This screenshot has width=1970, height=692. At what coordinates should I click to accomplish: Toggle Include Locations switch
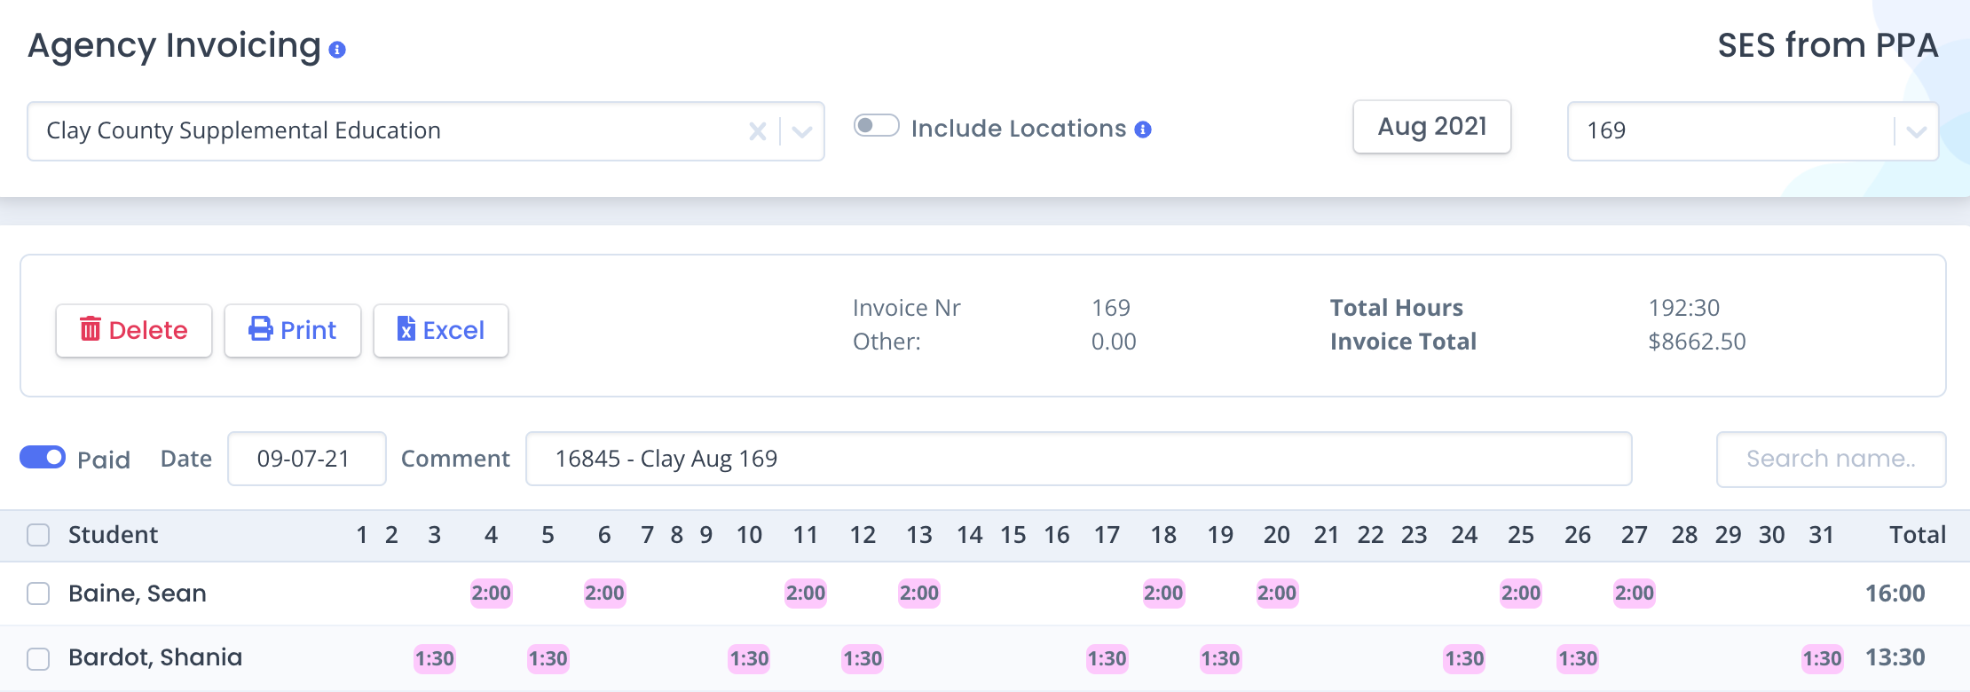click(x=877, y=126)
